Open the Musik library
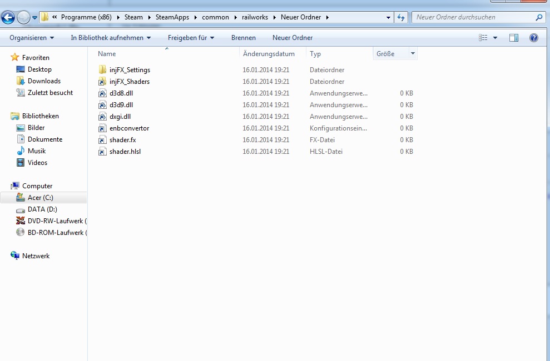The width and height of the screenshot is (550, 361). 37,151
